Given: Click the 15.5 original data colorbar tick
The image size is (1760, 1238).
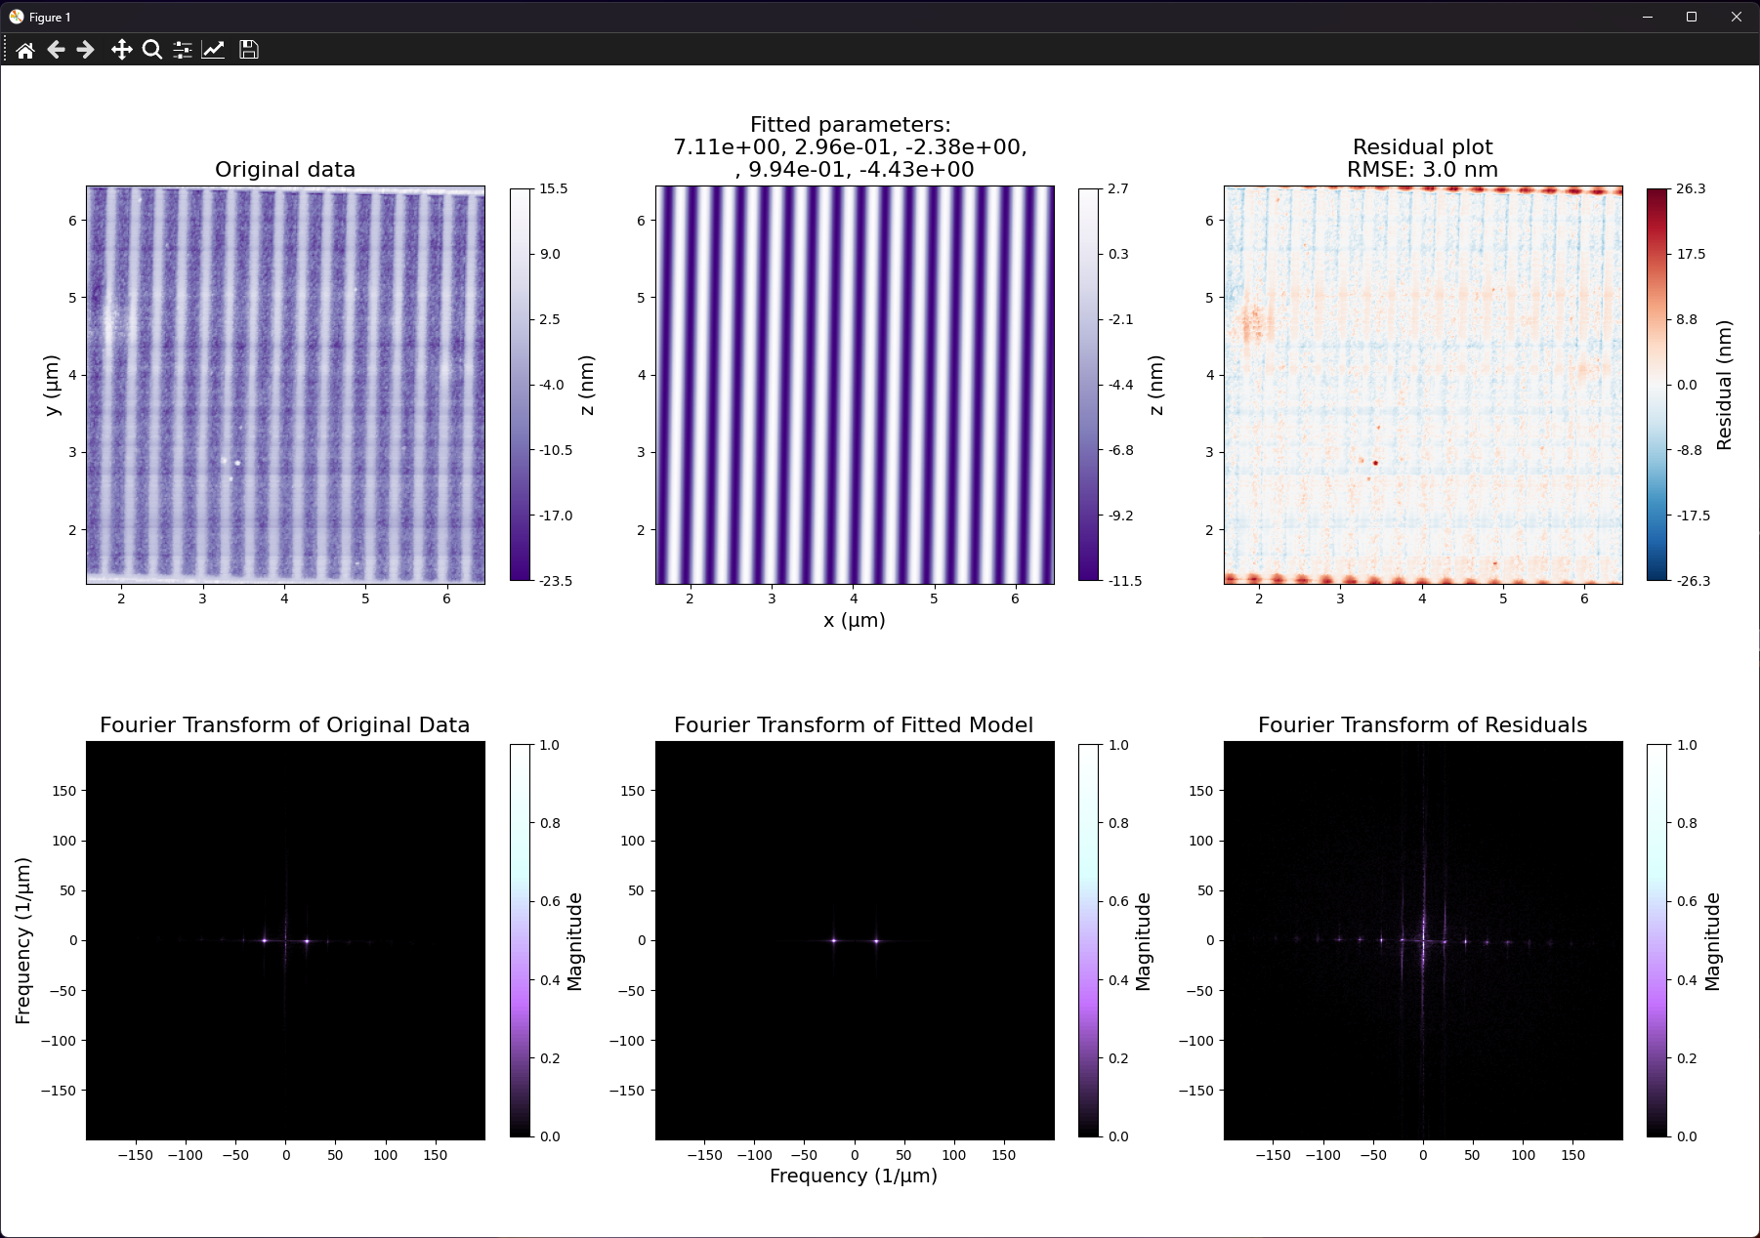Looking at the screenshot, I should (x=553, y=188).
